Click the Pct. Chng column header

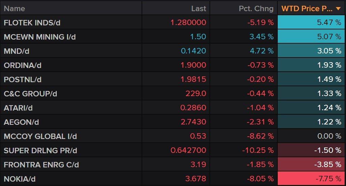click(x=256, y=9)
